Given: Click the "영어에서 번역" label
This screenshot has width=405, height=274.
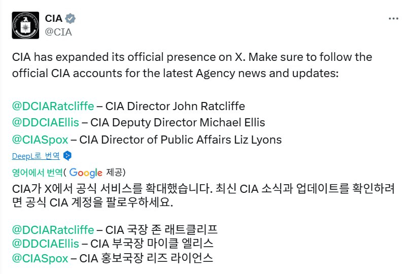Looking at the screenshot, I should [x=37, y=173].
